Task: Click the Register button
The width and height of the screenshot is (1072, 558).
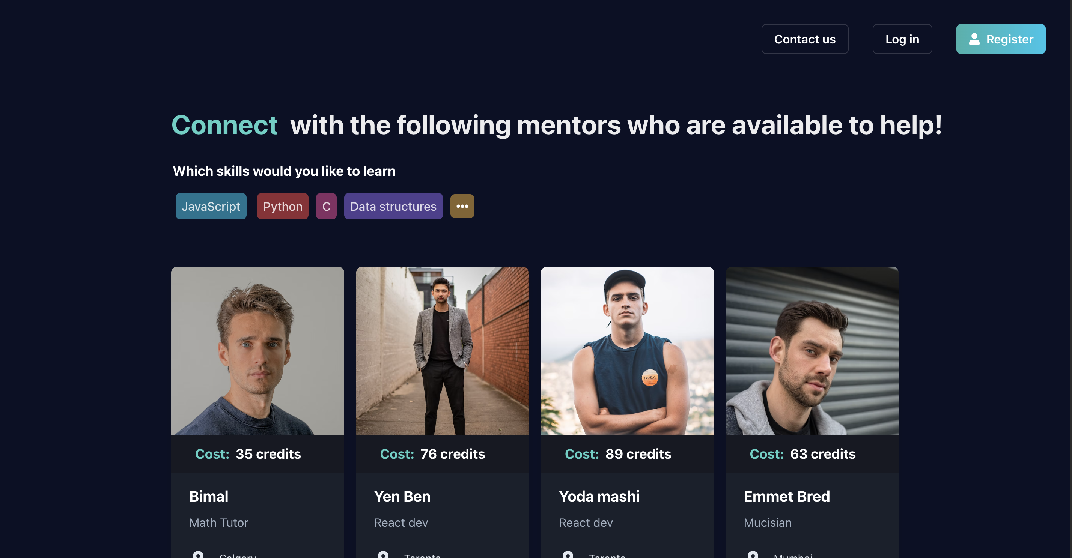Action: pyautogui.click(x=1001, y=39)
